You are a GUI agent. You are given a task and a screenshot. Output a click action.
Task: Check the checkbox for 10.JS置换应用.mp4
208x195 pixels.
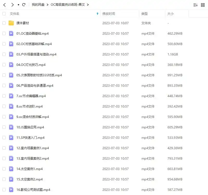pyautogui.click(x=4, y=127)
